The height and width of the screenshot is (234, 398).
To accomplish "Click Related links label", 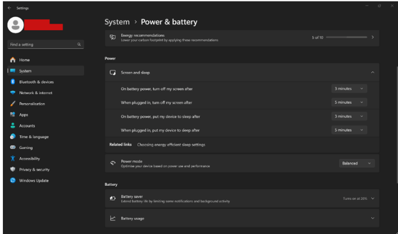I will coord(120,144).
